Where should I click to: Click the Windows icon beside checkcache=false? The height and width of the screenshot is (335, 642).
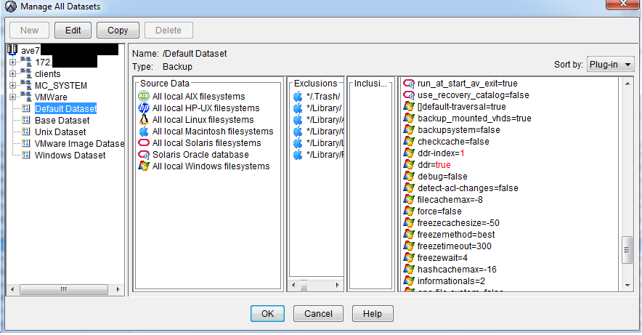pos(409,141)
